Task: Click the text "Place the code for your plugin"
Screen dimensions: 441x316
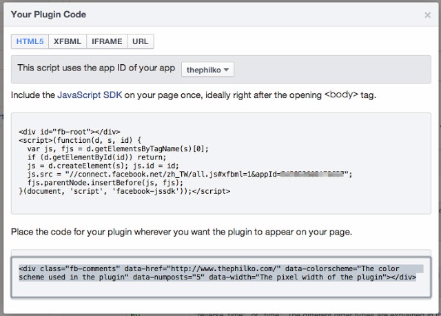Action: [72, 232]
